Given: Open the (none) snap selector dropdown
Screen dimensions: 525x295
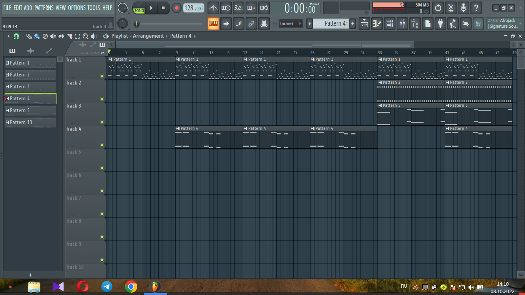Looking at the screenshot, I should (x=290, y=24).
